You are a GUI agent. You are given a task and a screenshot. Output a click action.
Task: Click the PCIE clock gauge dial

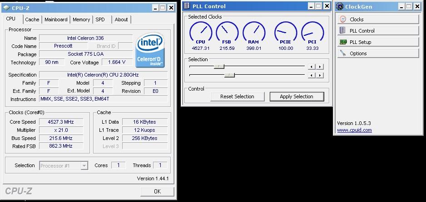pos(286,32)
